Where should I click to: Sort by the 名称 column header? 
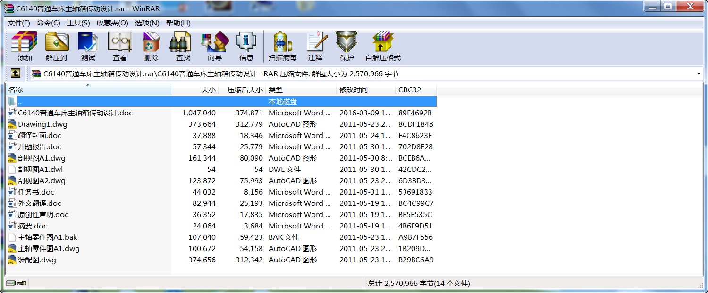coord(16,90)
